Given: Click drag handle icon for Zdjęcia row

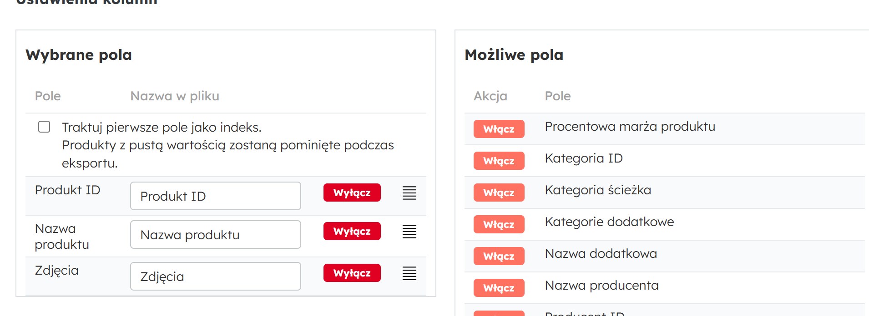Looking at the screenshot, I should click(409, 273).
